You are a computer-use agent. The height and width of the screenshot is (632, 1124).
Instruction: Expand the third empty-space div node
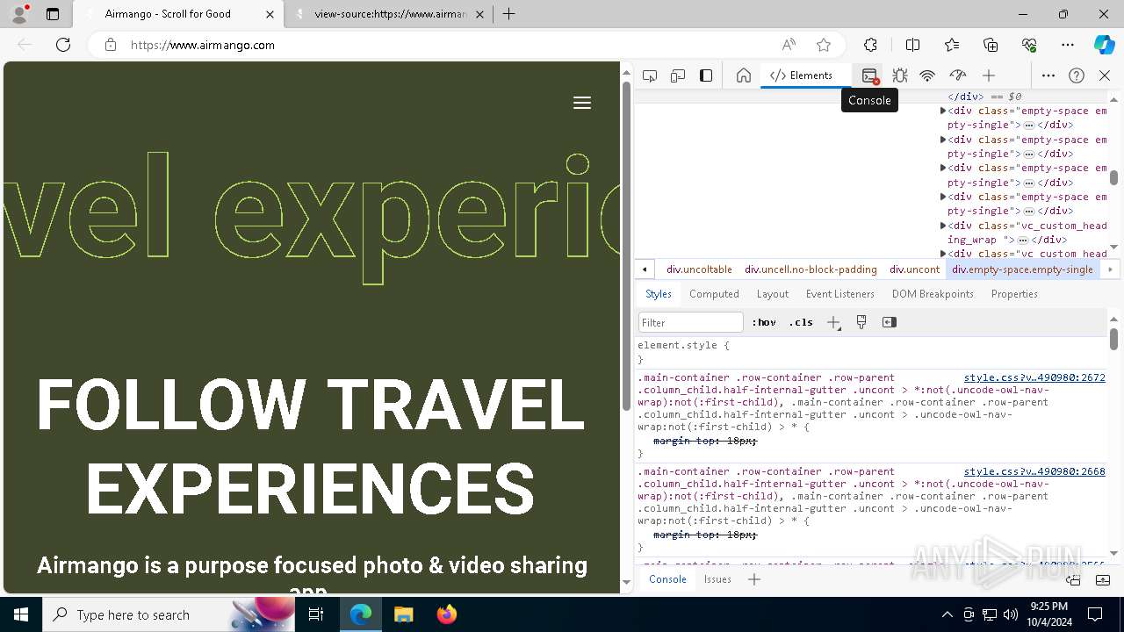(943, 168)
